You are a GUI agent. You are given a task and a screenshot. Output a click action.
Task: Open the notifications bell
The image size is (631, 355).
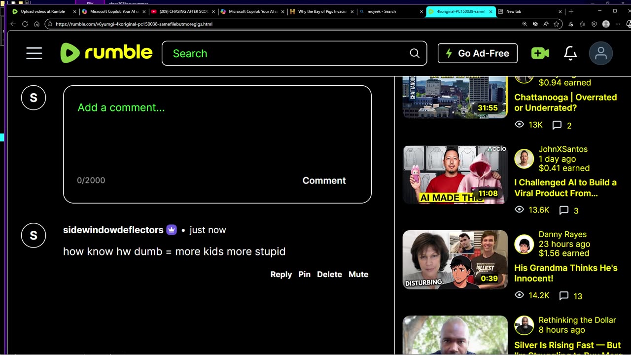570,53
